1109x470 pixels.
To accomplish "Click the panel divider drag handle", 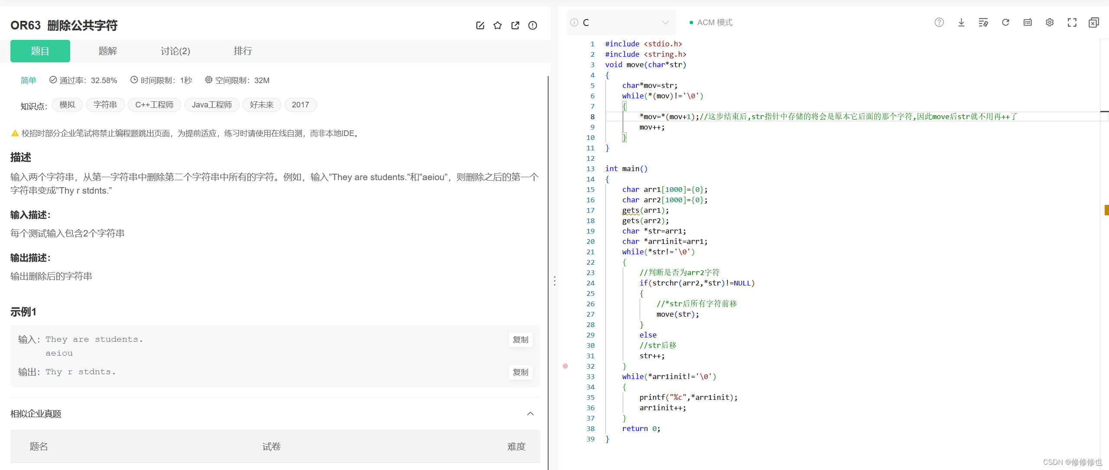I will [554, 281].
